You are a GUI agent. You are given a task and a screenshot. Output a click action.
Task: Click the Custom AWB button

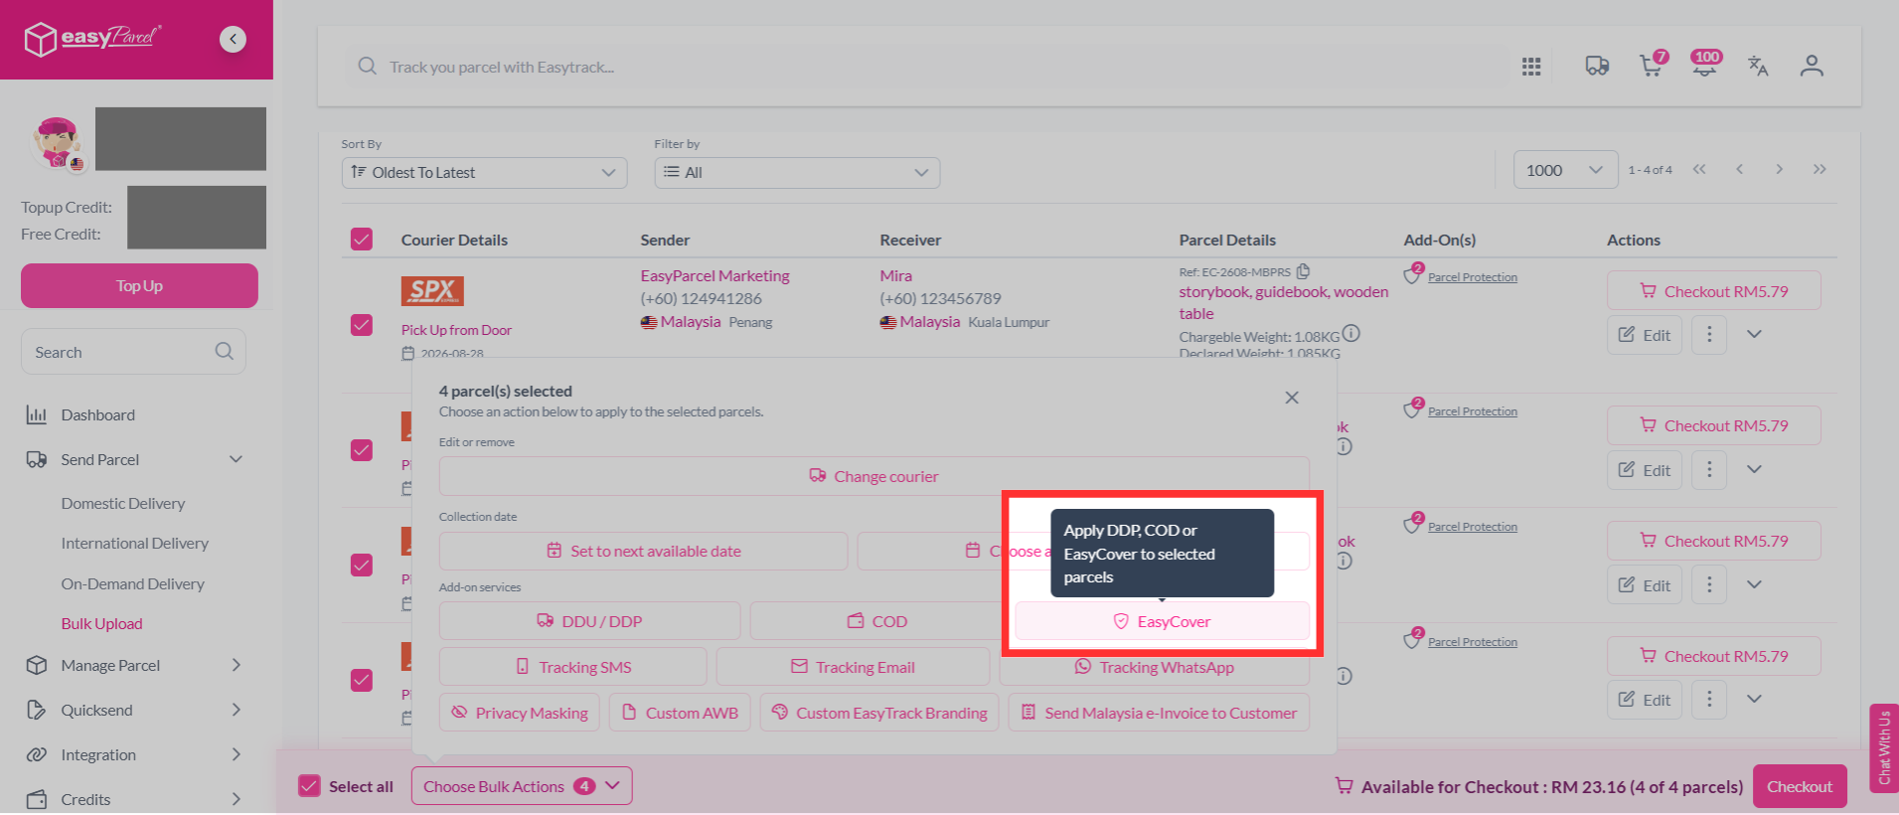click(x=680, y=713)
